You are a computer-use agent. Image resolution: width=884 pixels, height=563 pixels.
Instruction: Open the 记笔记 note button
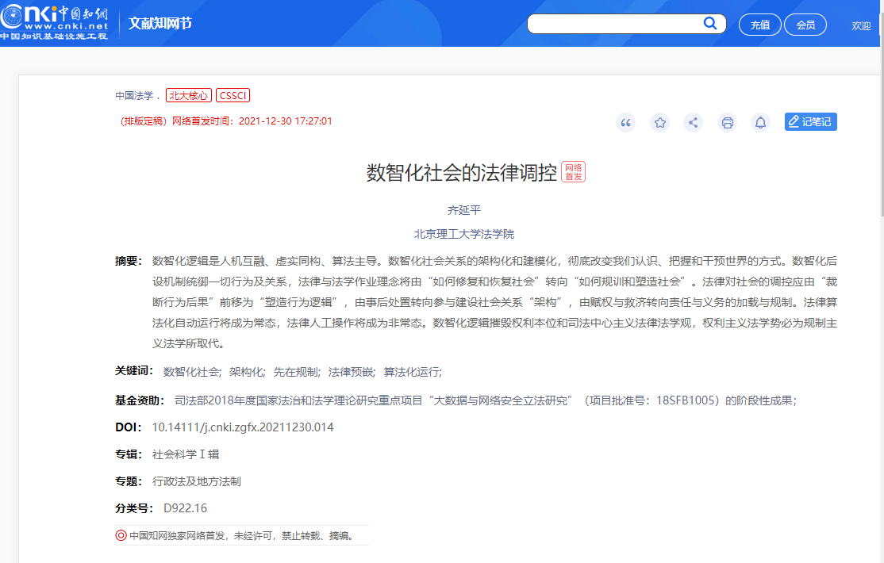[x=810, y=121]
